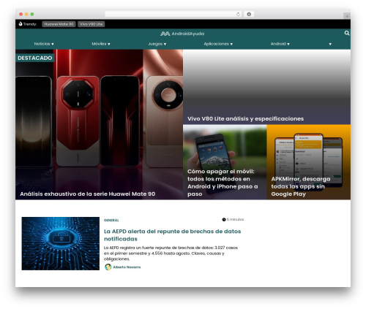Open the AEPD brechas de datos headline
The height and width of the screenshot is (309, 366).
point(172,235)
